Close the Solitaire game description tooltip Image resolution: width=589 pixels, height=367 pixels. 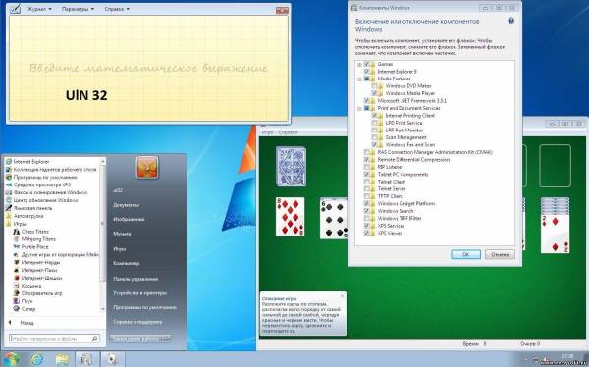coord(342,296)
